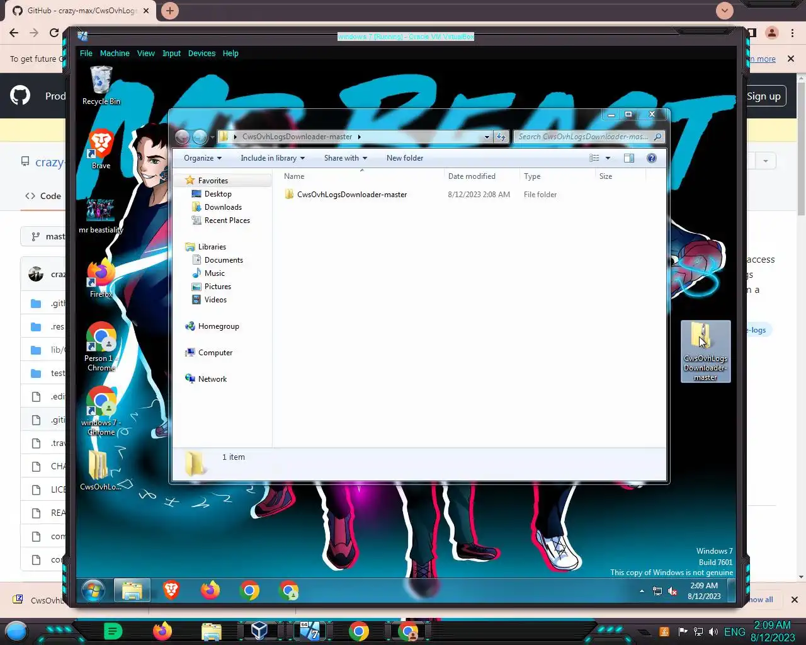The width and height of the screenshot is (806, 645).
Task: Click the Sign up button on GitHub
Action: tap(763, 96)
